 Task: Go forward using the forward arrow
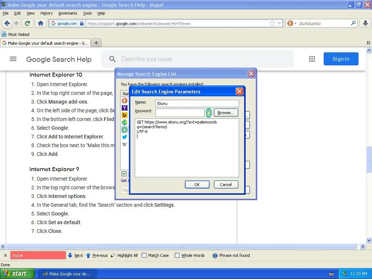[16, 23]
